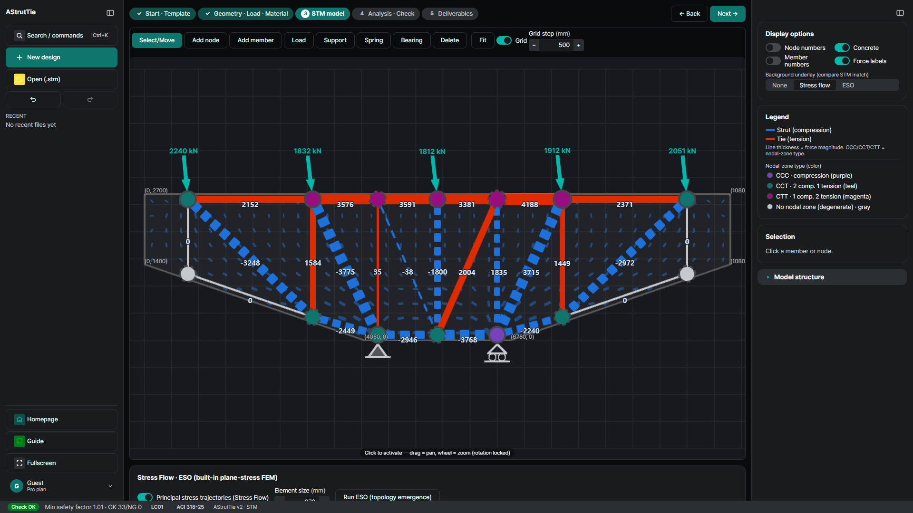Click the Open (.stm) folder icon
913x513 pixels.
click(19, 79)
